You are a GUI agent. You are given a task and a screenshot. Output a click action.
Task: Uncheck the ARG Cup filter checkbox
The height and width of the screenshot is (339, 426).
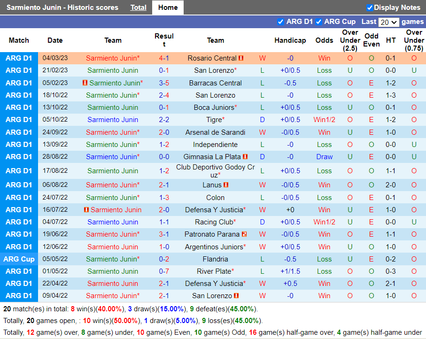319,22
